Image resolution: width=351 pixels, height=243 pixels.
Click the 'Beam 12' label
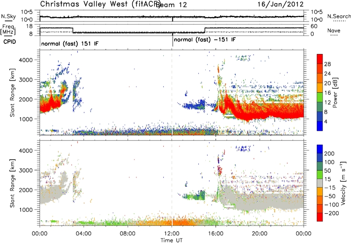[171, 5]
